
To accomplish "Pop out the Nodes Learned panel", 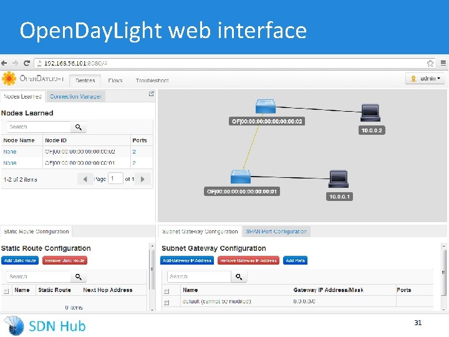I will point(152,94).
